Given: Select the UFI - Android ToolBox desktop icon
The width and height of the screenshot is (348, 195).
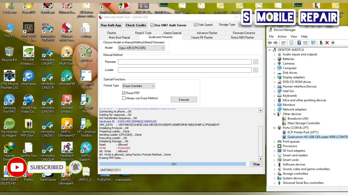Looking at the screenshot, I should click(86, 127).
